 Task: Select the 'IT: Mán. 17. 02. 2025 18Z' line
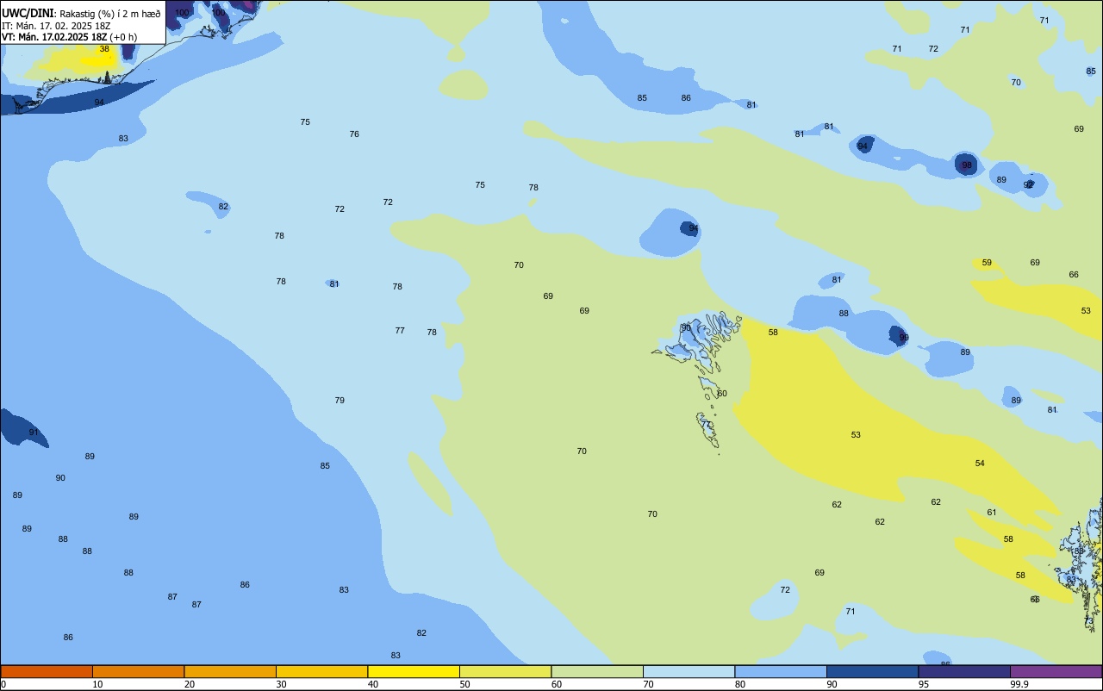(56, 26)
